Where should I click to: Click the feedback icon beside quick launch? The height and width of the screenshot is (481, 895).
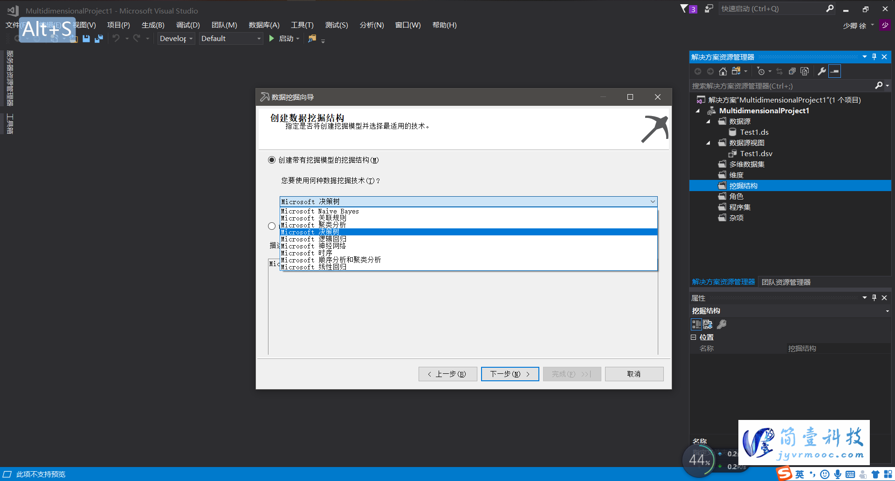pyautogui.click(x=709, y=8)
